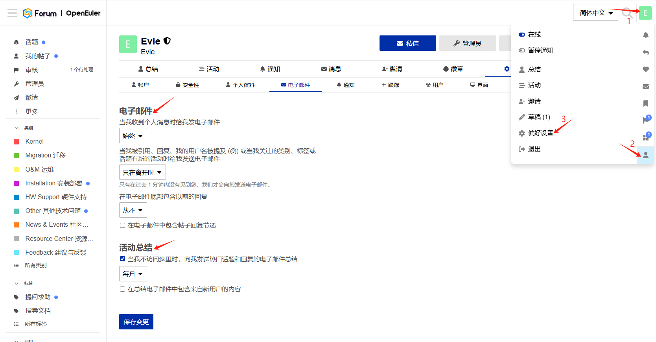Click the 私信 message button
The width and height of the screenshot is (656, 342).
(407, 43)
